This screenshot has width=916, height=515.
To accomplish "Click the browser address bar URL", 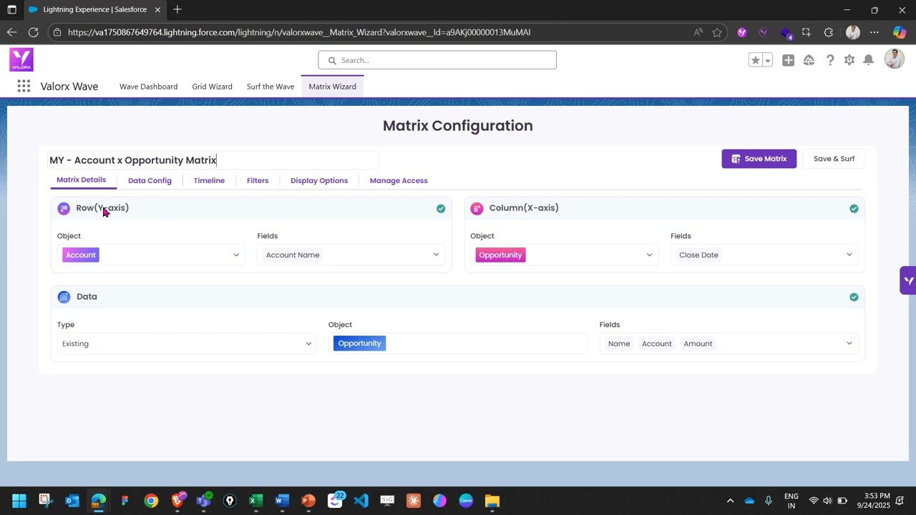I will pos(299,32).
